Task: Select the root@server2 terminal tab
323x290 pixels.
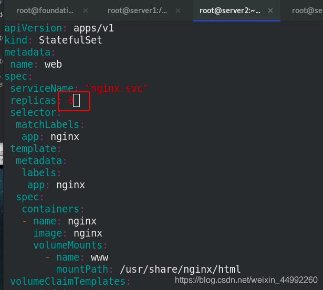Action: pos(230,10)
